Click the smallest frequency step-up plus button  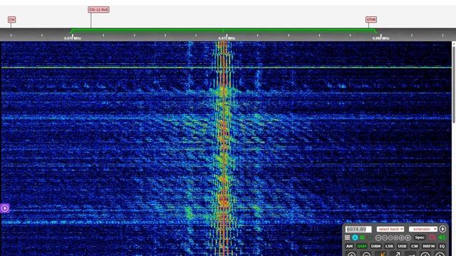pos(396,238)
